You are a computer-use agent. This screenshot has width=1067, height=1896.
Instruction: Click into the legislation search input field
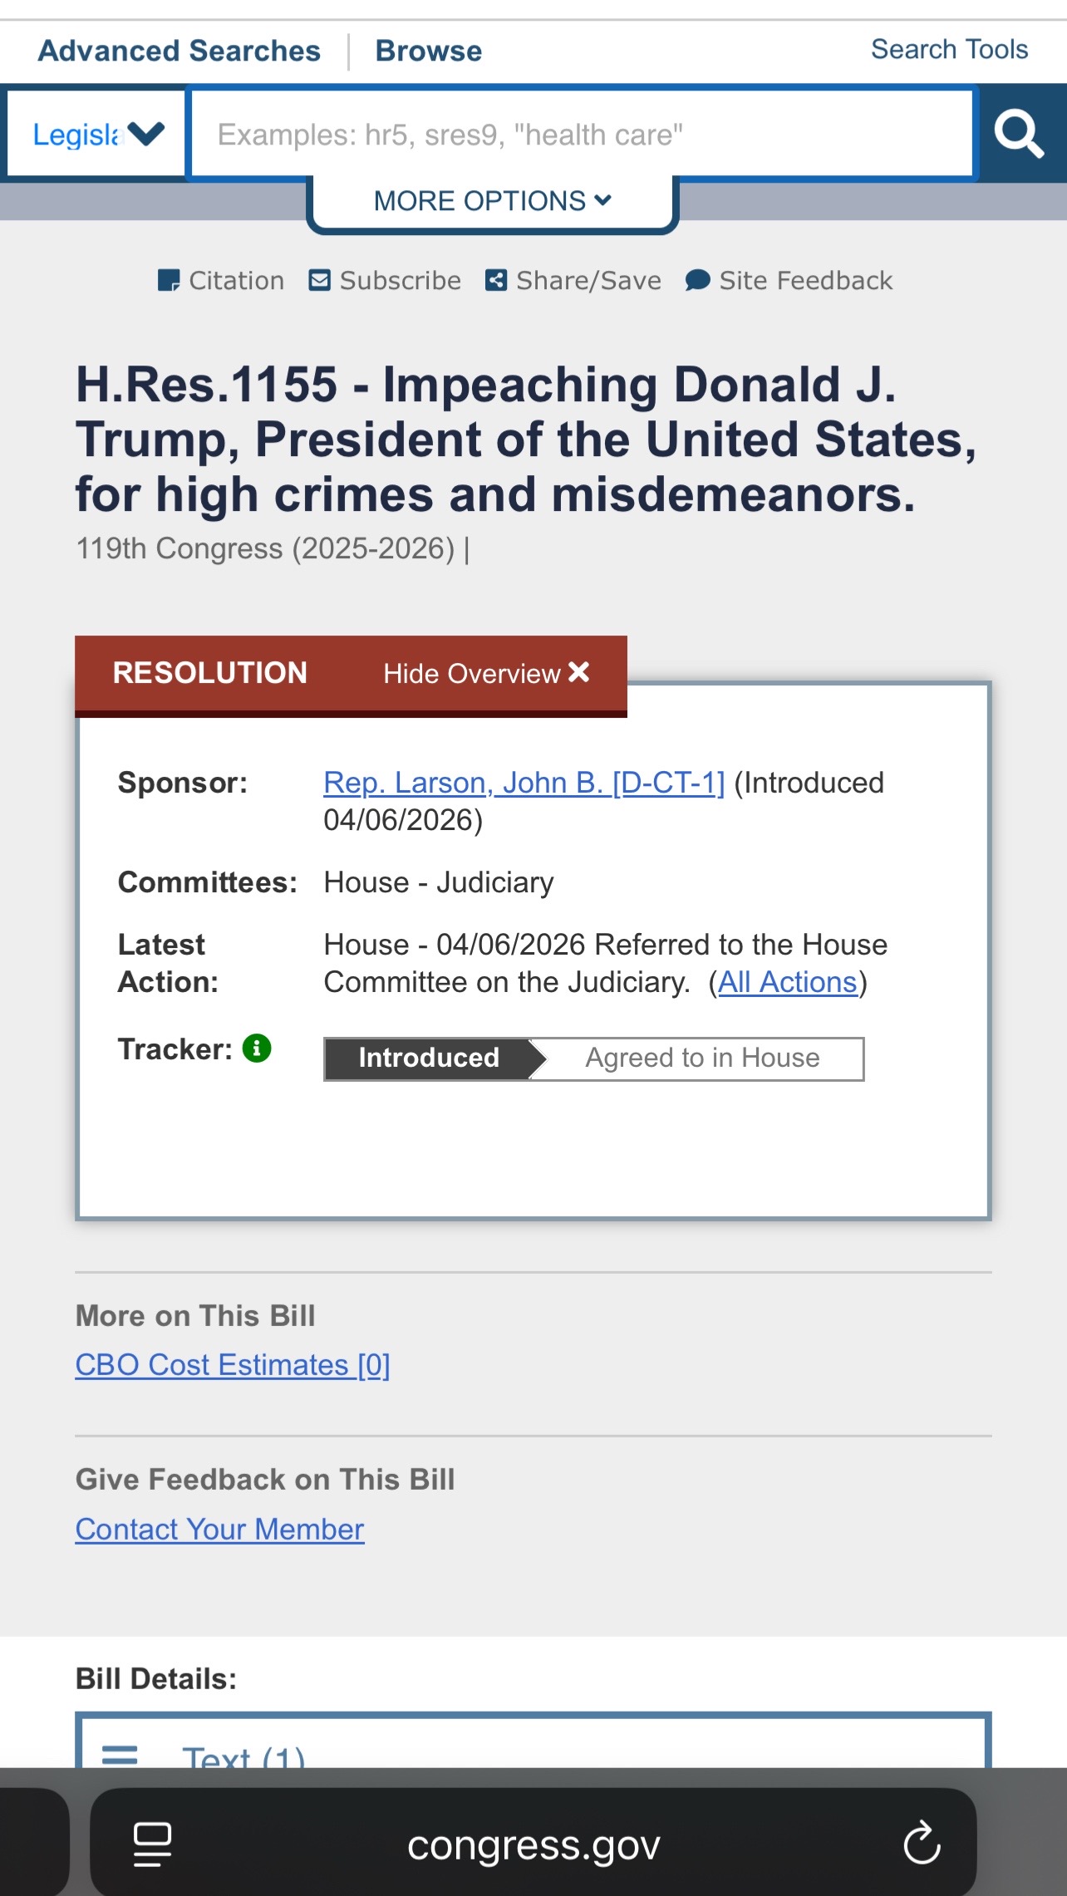pos(582,134)
